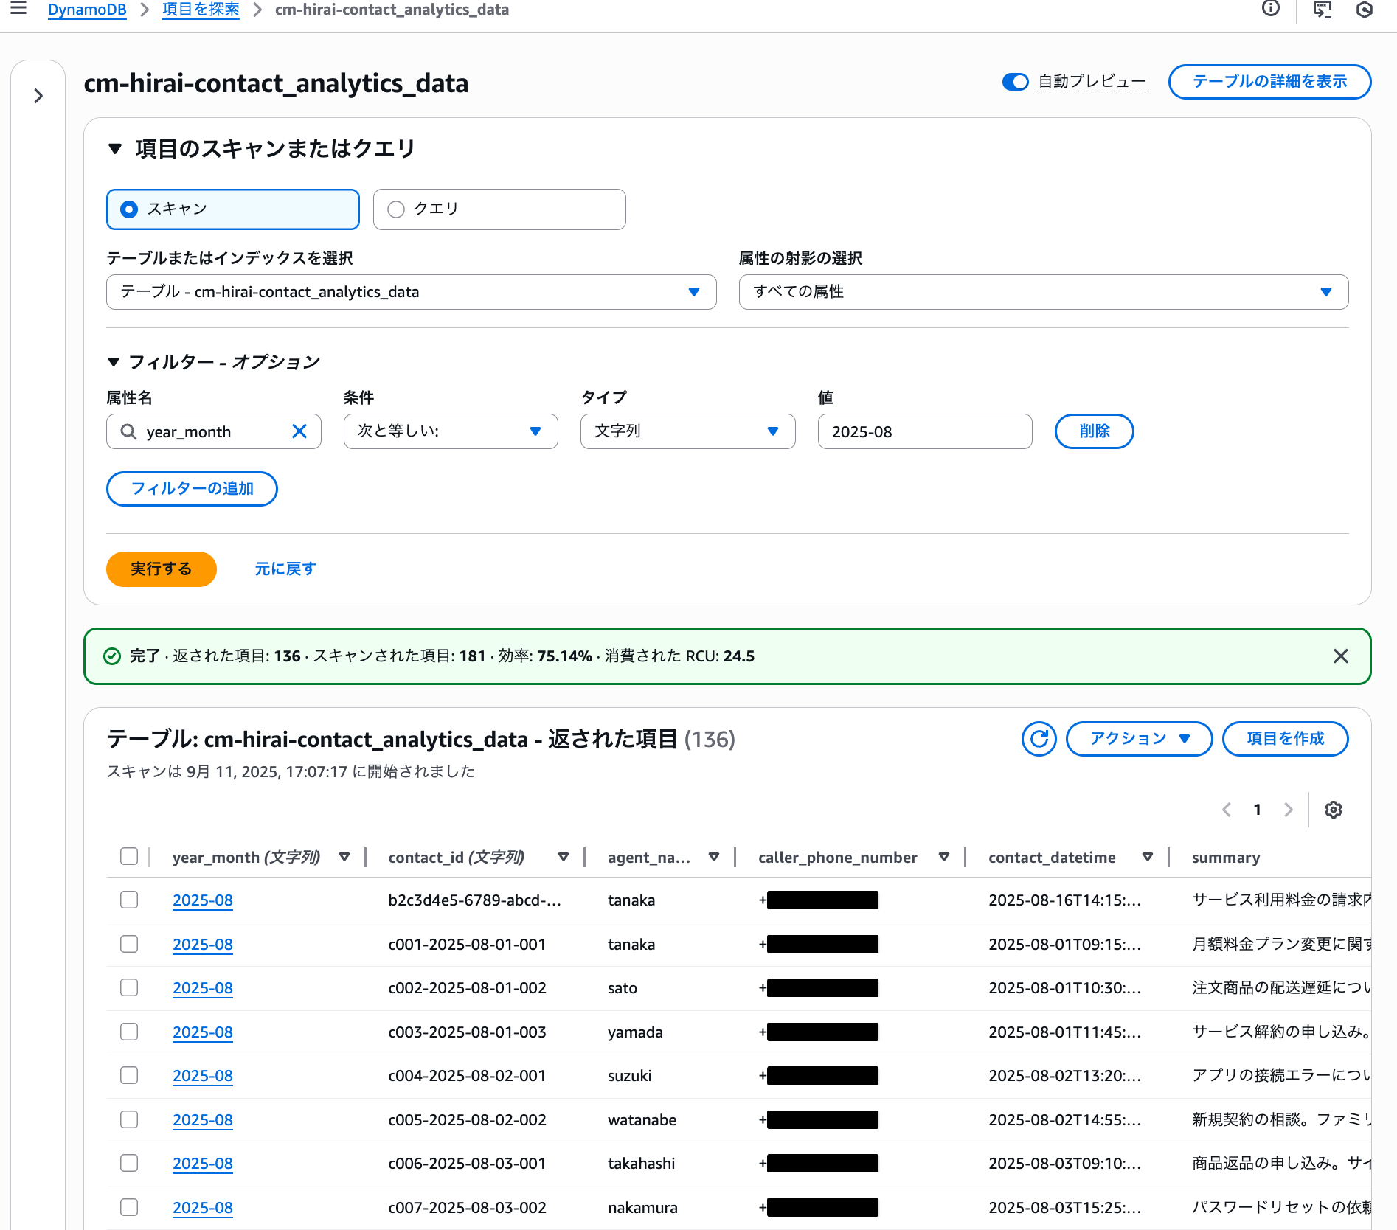The image size is (1397, 1230).
Task: Check the row for c005-2025-08-02-002
Action: click(129, 1119)
